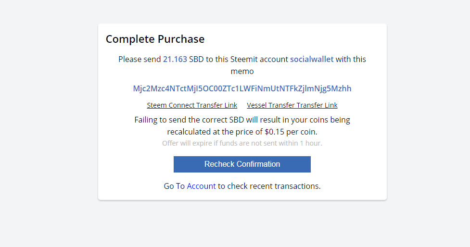Click the 'Please send' instruction text

140,59
